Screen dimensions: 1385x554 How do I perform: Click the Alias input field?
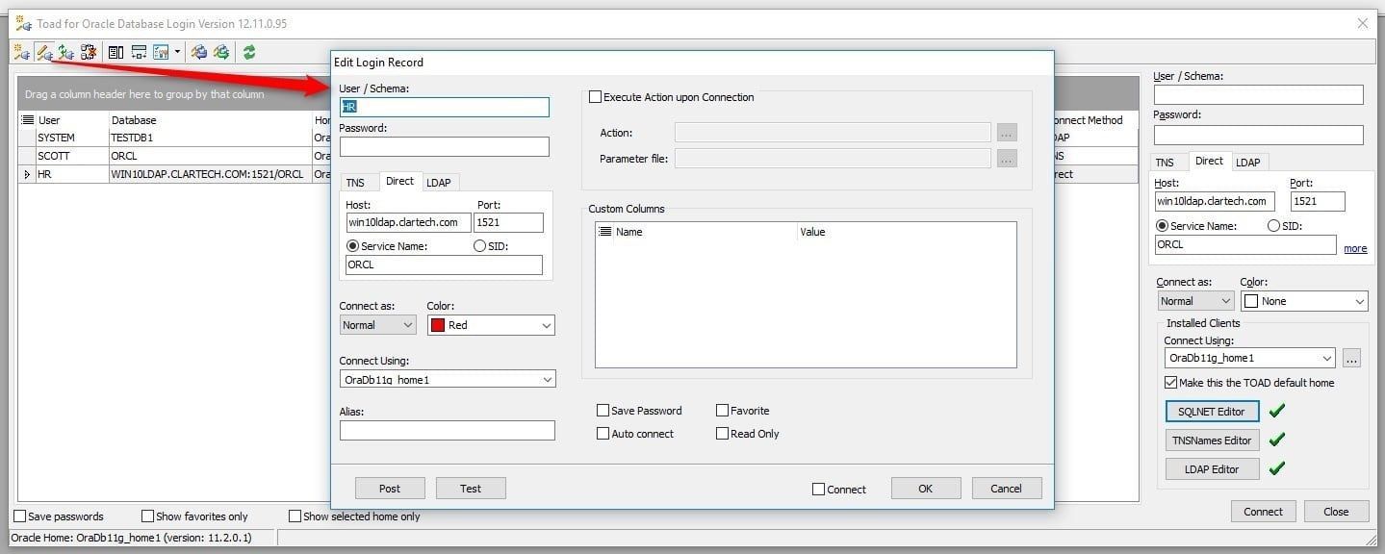coord(448,431)
